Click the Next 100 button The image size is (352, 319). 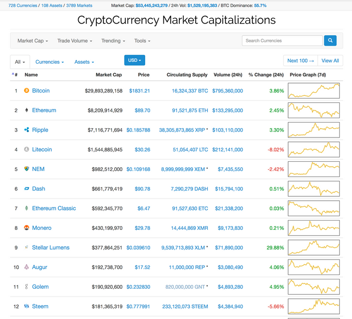pyautogui.click(x=301, y=61)
